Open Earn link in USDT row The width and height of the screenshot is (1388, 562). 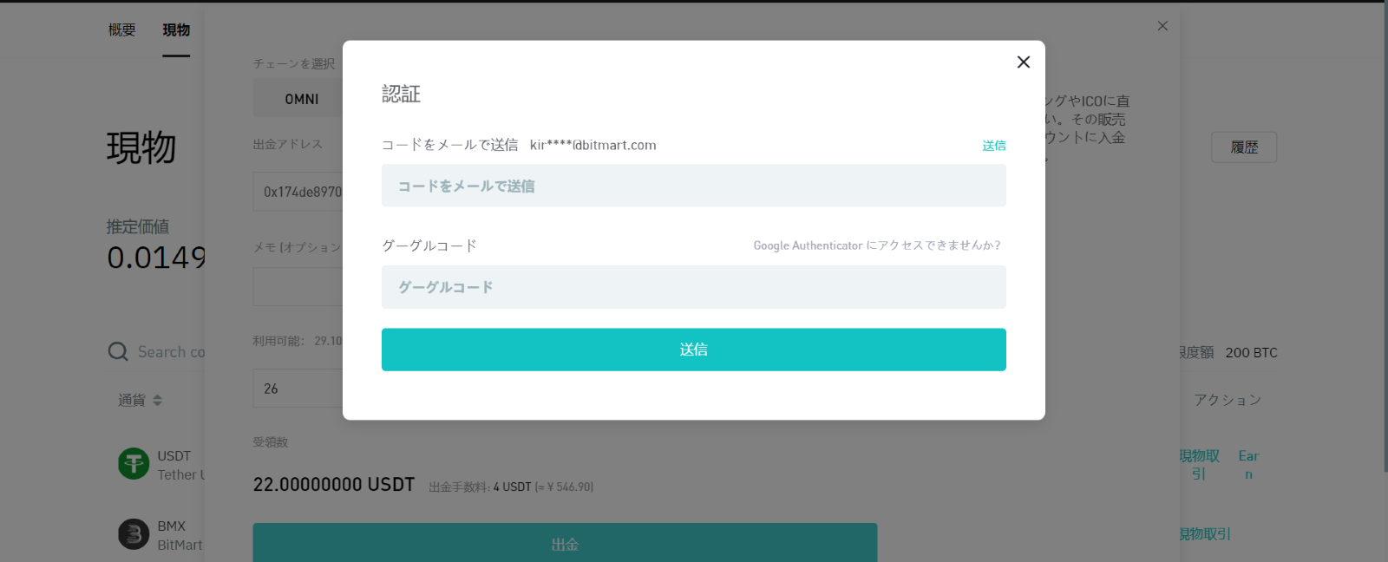tap(1248, 465)
